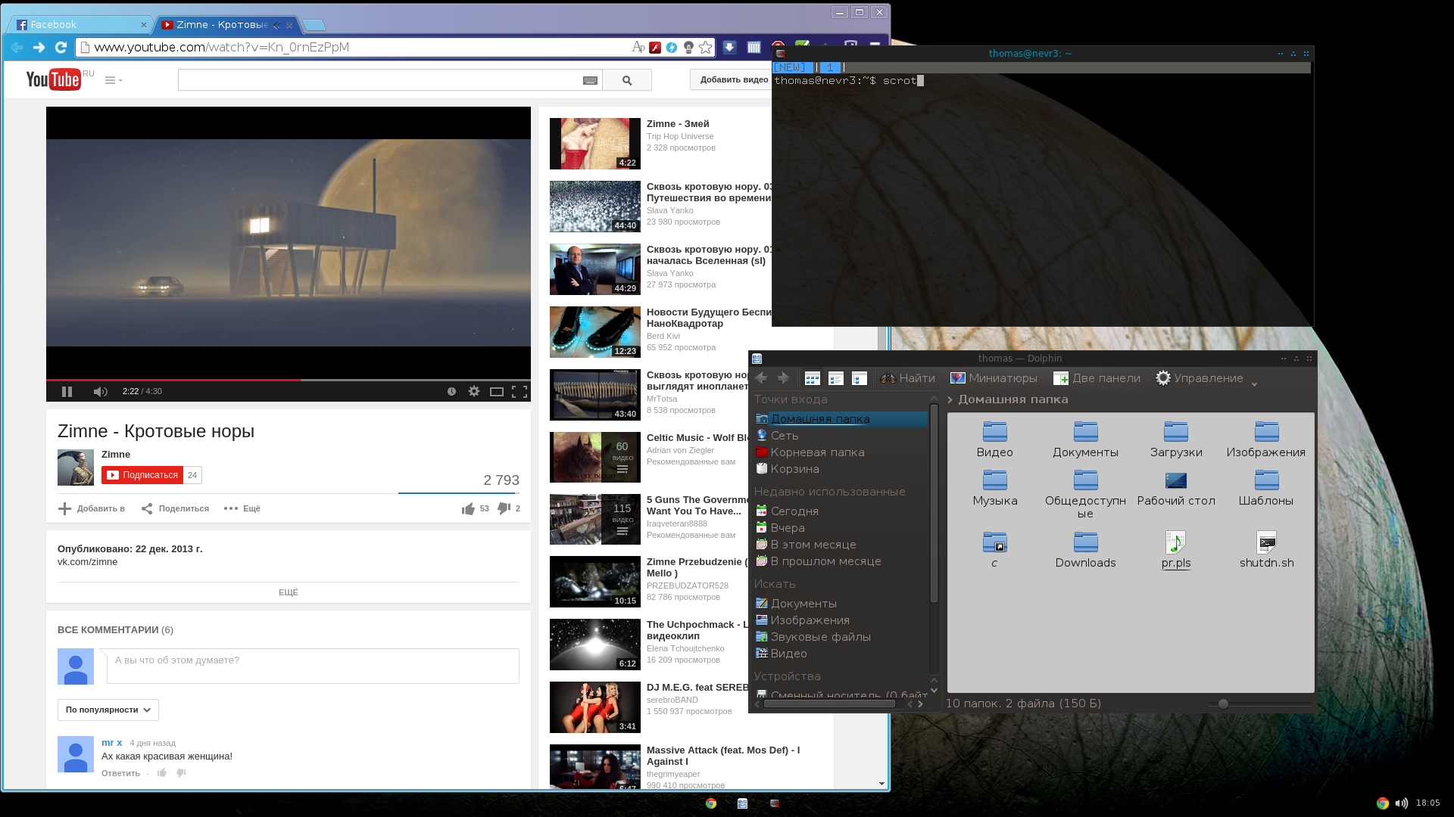Open the Massive Attack suggested video

(x=723, y=756)
